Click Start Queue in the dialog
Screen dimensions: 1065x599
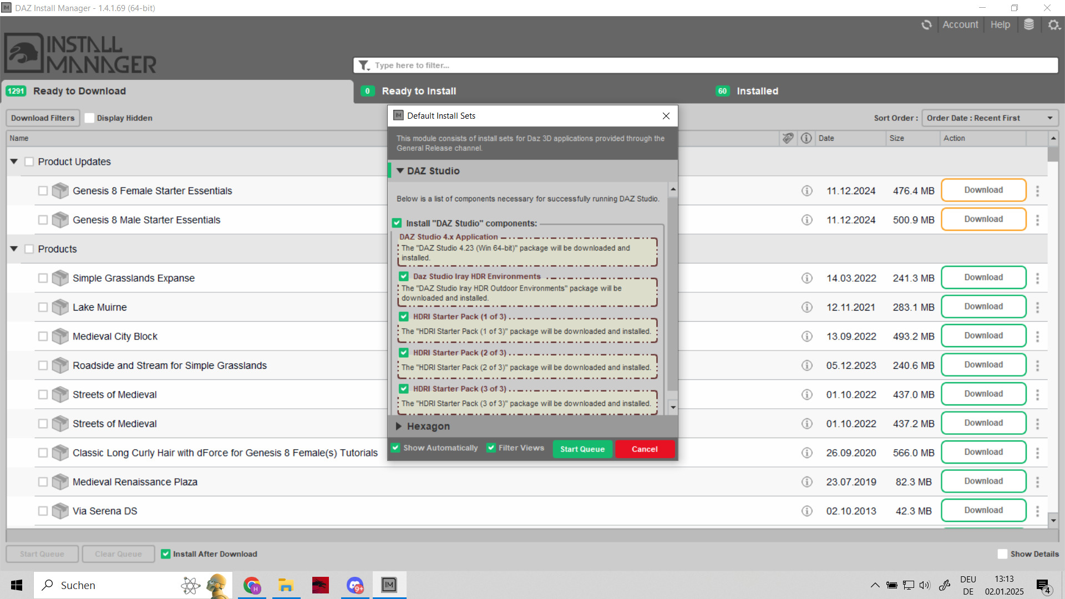click(582, 449)
